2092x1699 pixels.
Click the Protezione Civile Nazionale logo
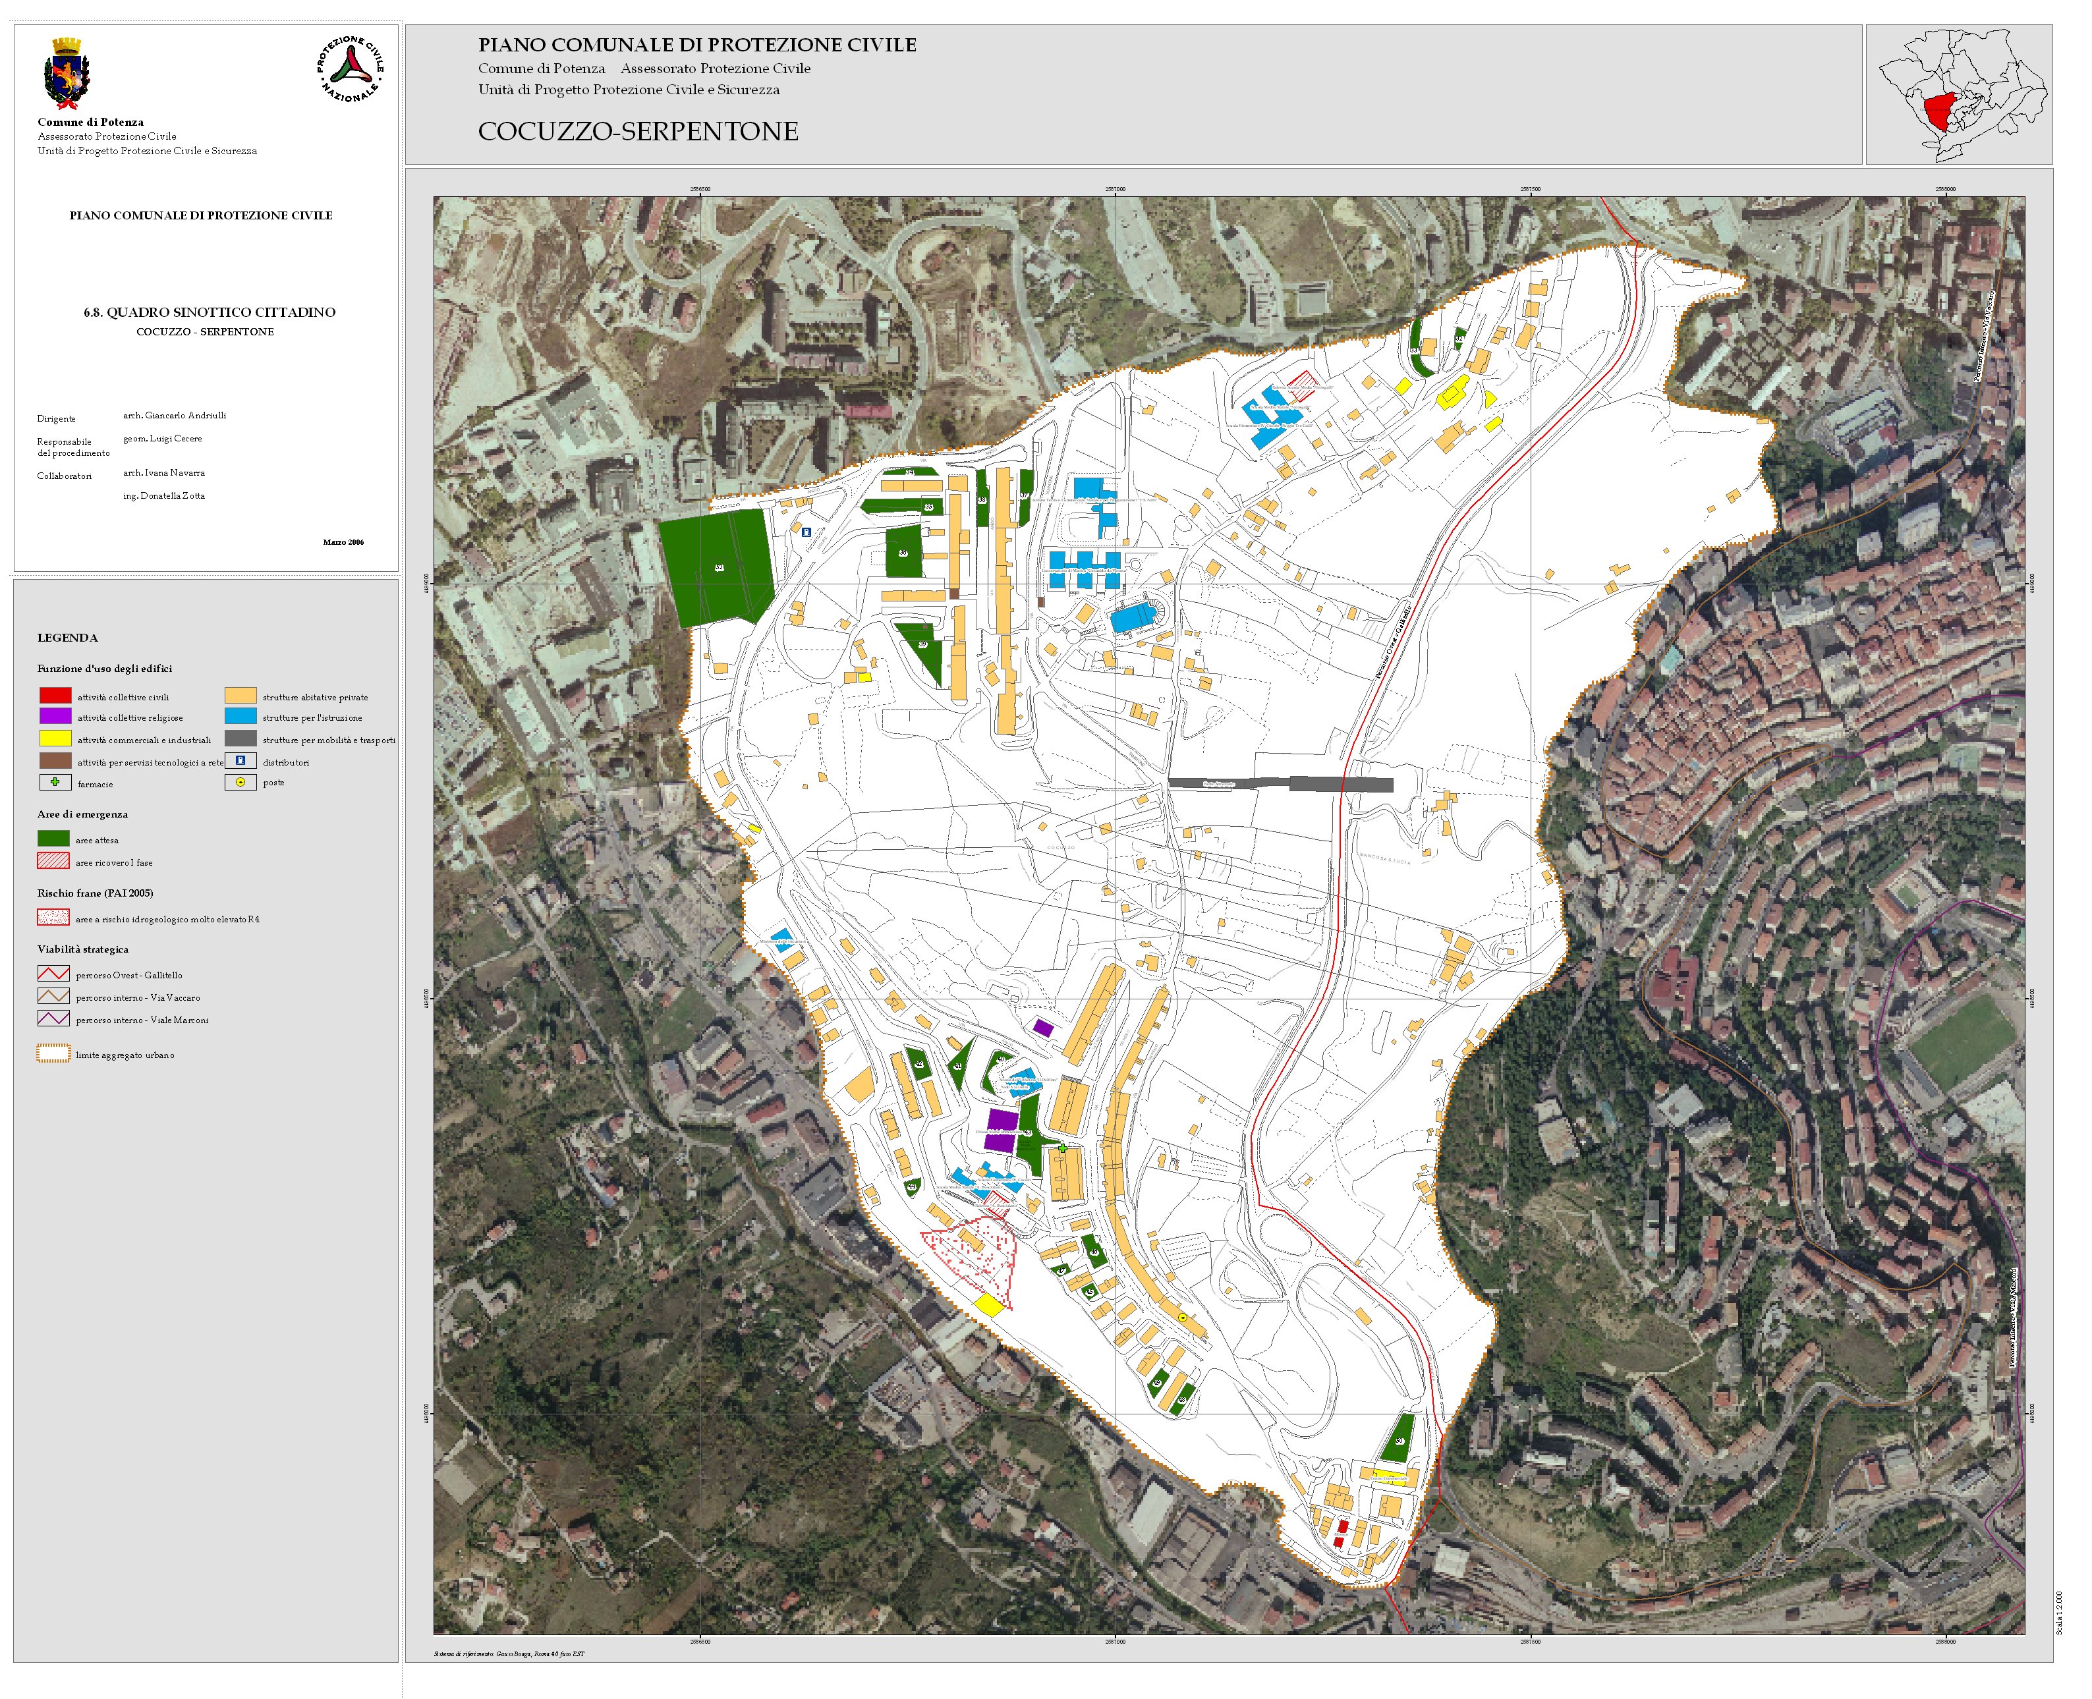click(349, 69)
